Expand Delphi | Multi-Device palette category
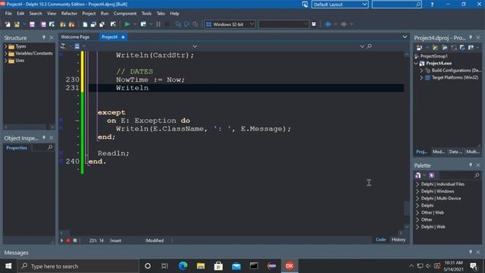This screenshot has height=273, width=485. 418,199
